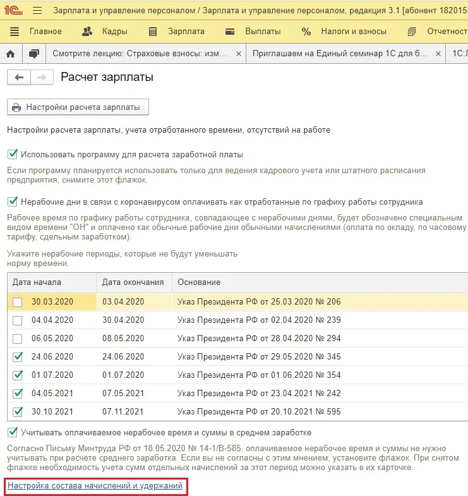
Task: Go back with the left arrow button
Action: tap(18, 77)
